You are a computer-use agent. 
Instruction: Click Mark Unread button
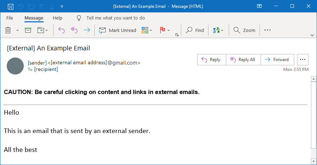tap(117, 31)
